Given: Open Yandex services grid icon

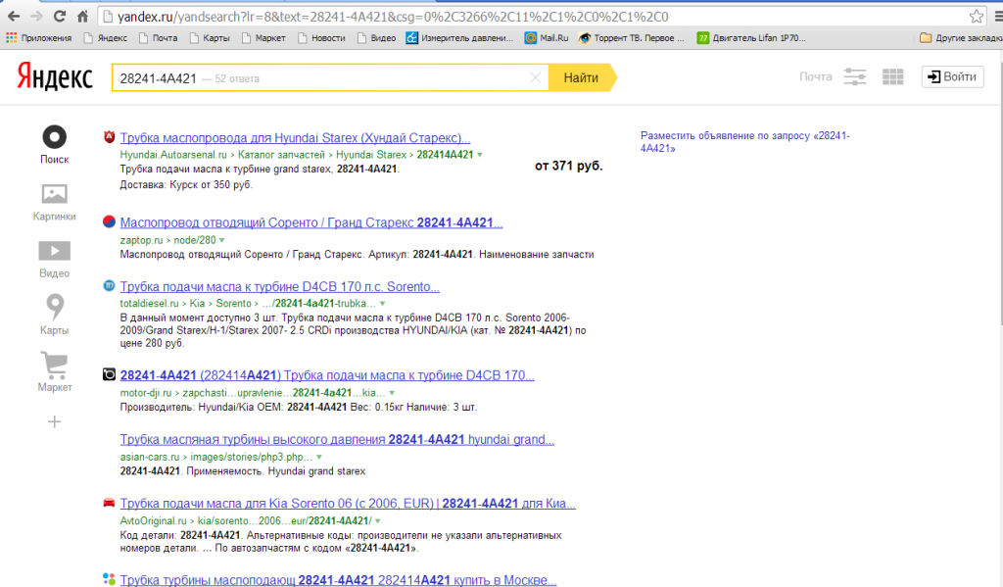Looking at the screenshot, I should coord(892,77).
